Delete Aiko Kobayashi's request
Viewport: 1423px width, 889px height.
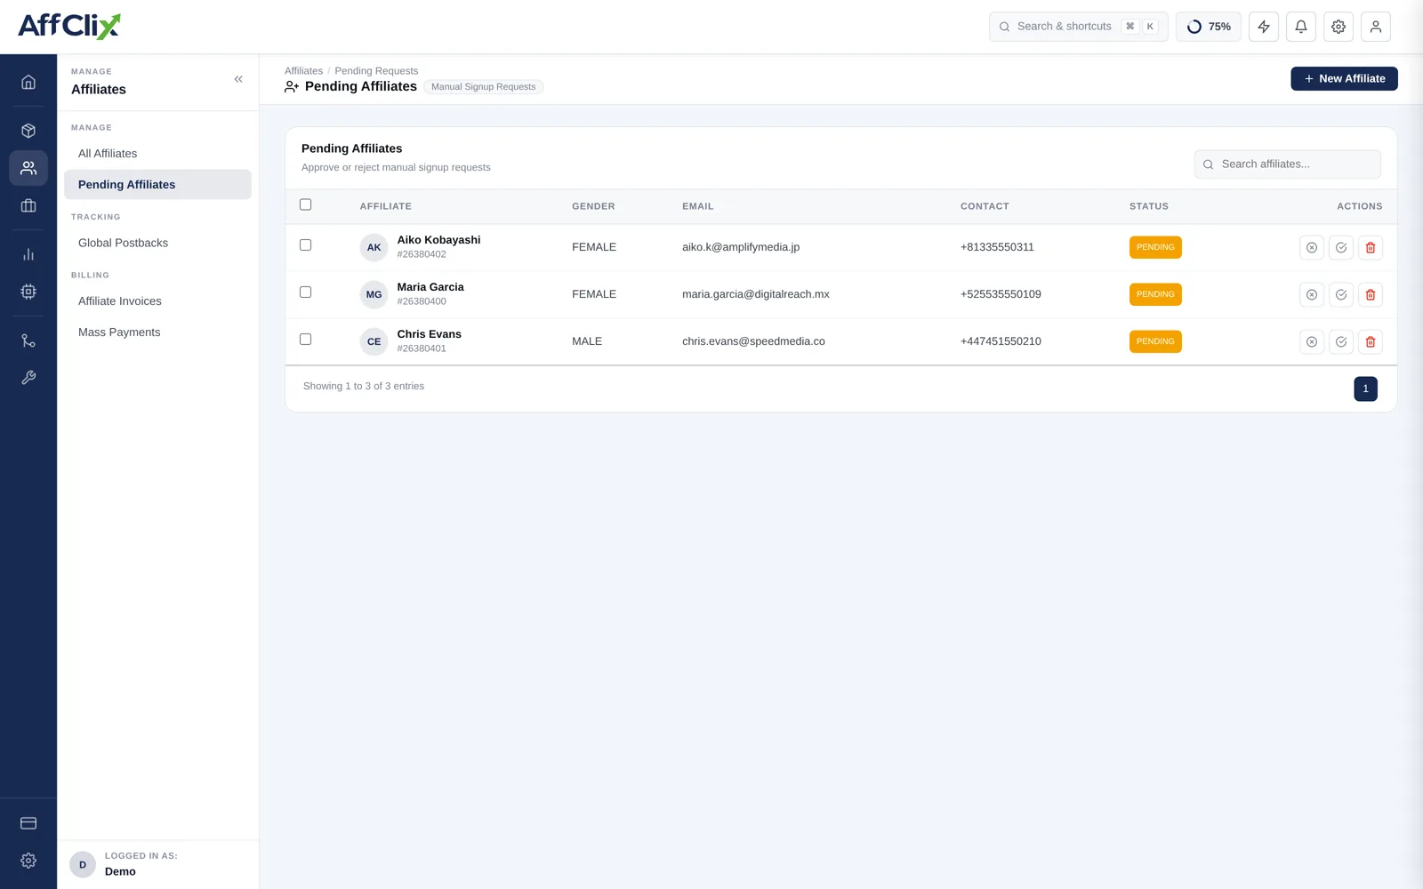(x=1371, y=248)
